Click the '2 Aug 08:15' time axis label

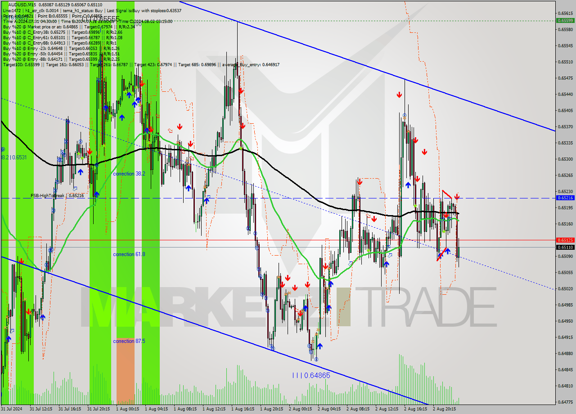(x=358, y=409)
